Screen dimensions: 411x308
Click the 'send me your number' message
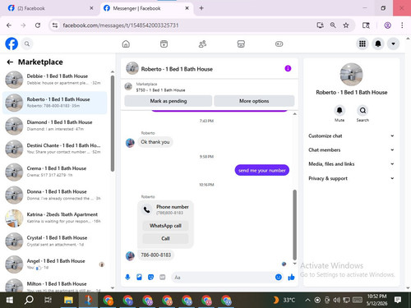(x=262, y=170)
